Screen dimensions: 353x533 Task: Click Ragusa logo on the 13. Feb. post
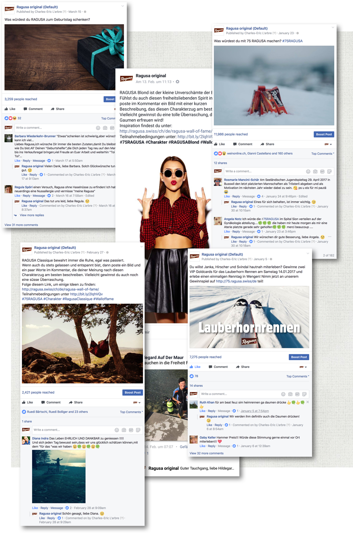(126, 78)
